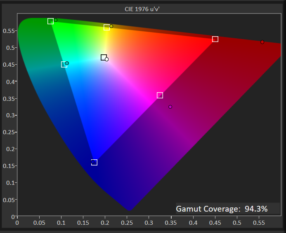Image resolution: width=286 pixels, height=233 pixels.
Task: Select the magenta measured point circle
Action: click(x=170, y=107)
